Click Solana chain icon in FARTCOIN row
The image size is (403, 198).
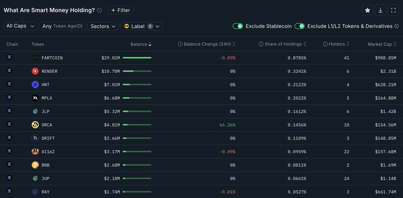point(9,57)
